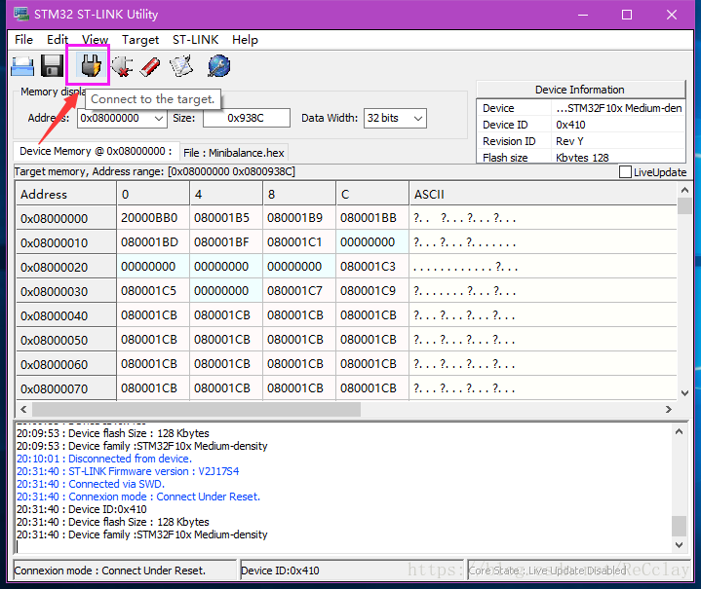The height and width of the screenshot is (589, 701).
Task: Select the Device Memory @ 0x08000000 tab
Action: pos(95,152)
